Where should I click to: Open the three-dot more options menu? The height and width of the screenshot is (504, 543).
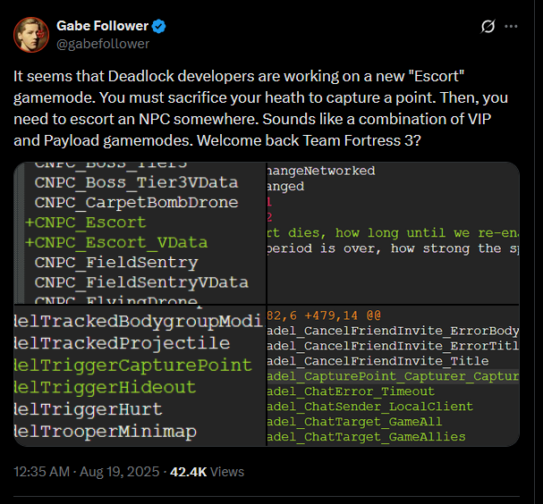511,26
